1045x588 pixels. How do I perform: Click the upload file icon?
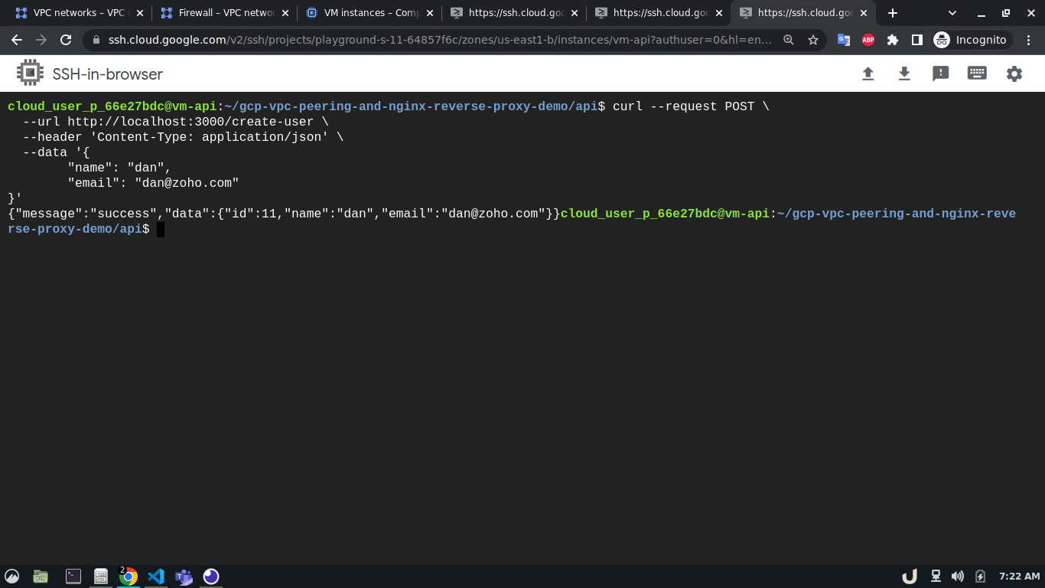pos(868,73)
